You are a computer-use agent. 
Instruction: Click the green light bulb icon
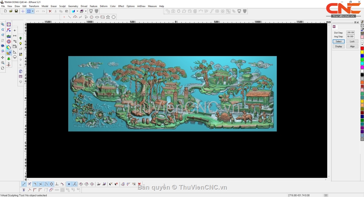pyautogui.click(x=21, y=38)
